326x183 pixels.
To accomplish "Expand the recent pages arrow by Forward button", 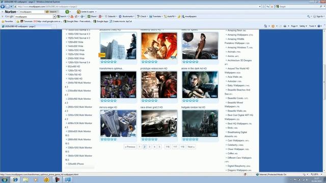I will pyautogui.click(x=11, y=7).
